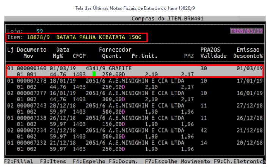Click the Loja field value 99

point(40,31)
